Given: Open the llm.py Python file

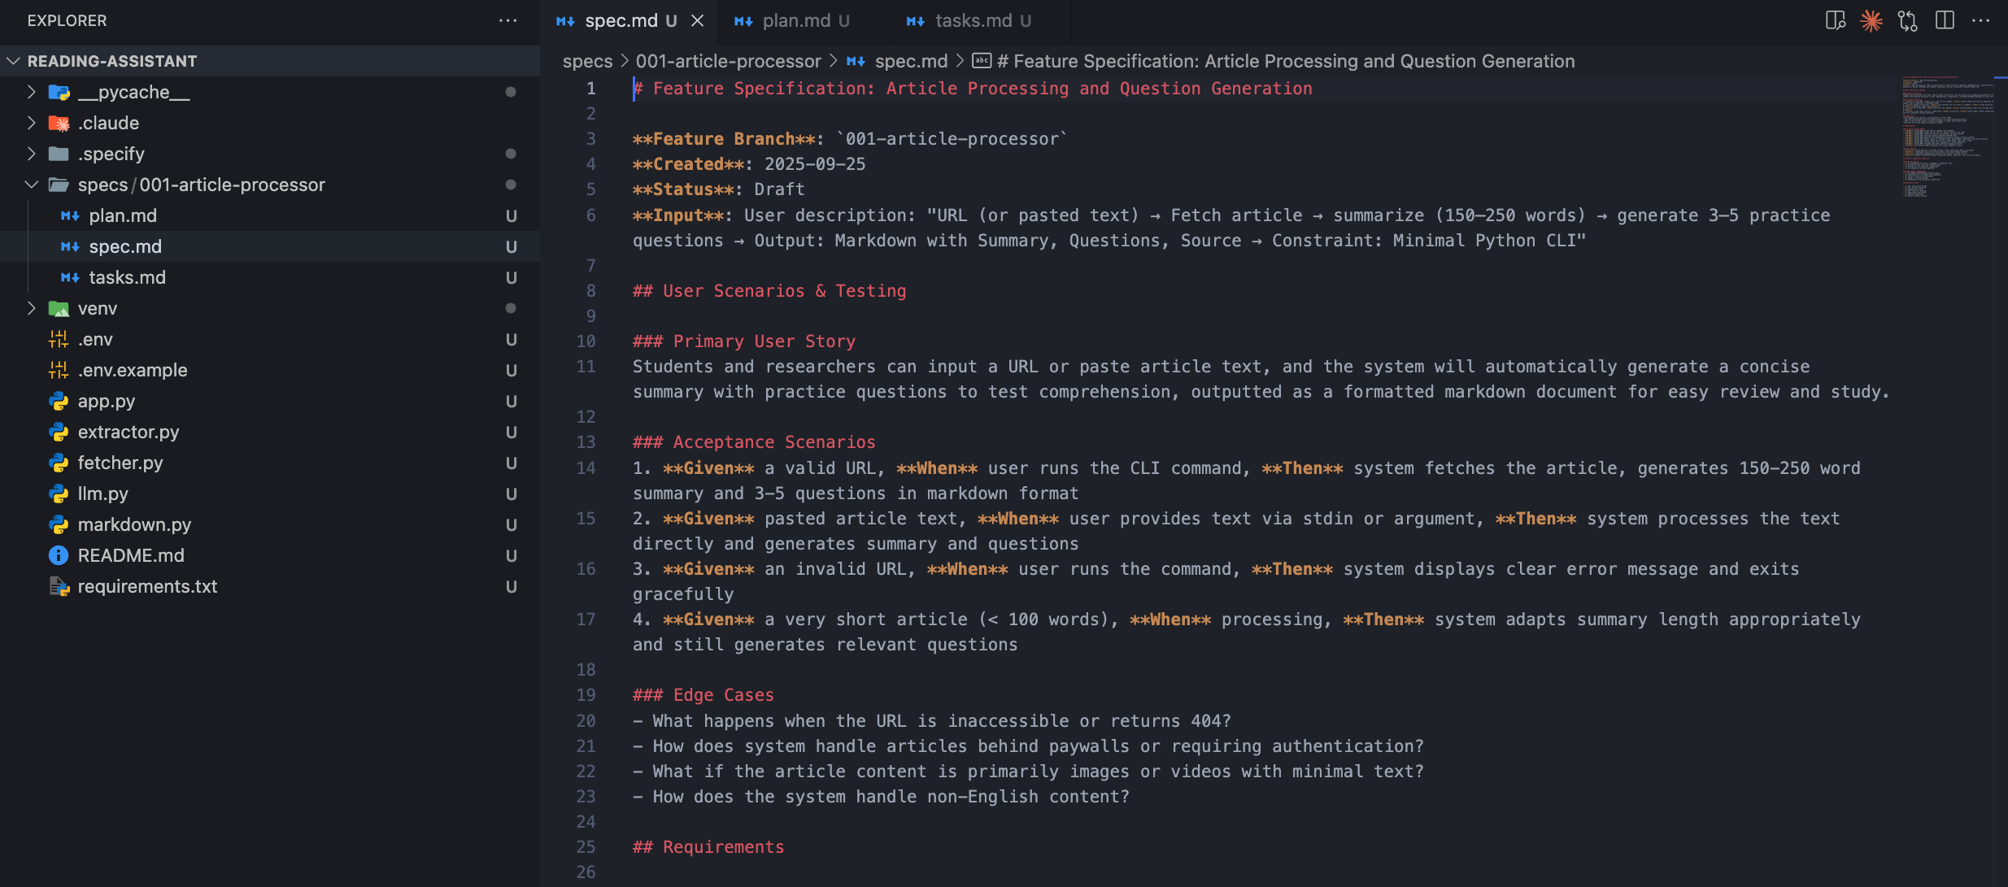Looking at the screenshot, I should click(102, 494).
